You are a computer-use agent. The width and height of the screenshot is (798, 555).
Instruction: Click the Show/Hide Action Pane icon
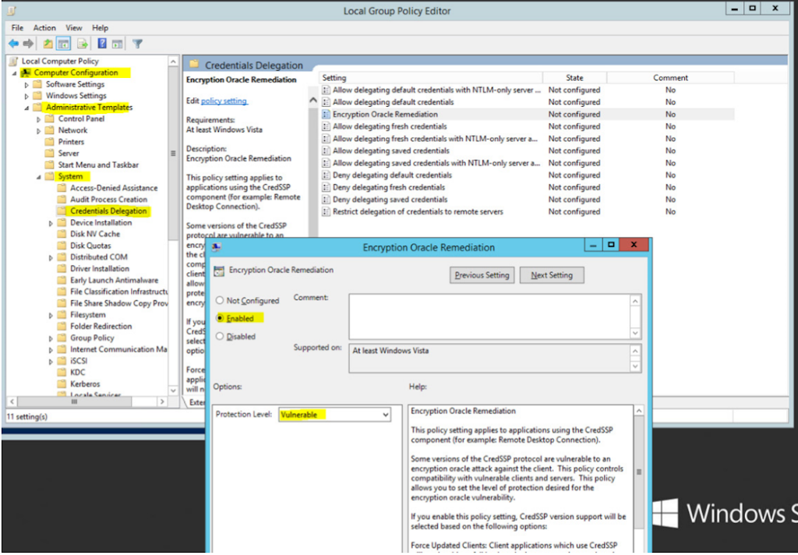pos(117,44)
